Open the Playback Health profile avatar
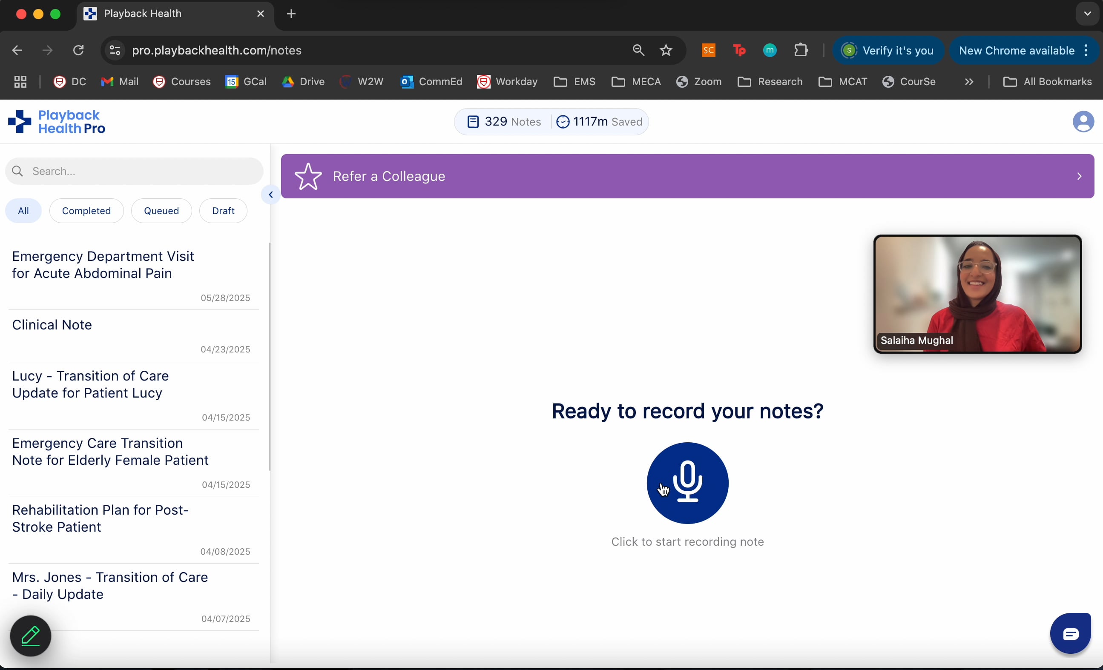1103x670 pixels. (1083, 121)
